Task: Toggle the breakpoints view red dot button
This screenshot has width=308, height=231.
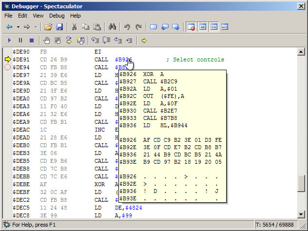Action: tap(191, 27)
